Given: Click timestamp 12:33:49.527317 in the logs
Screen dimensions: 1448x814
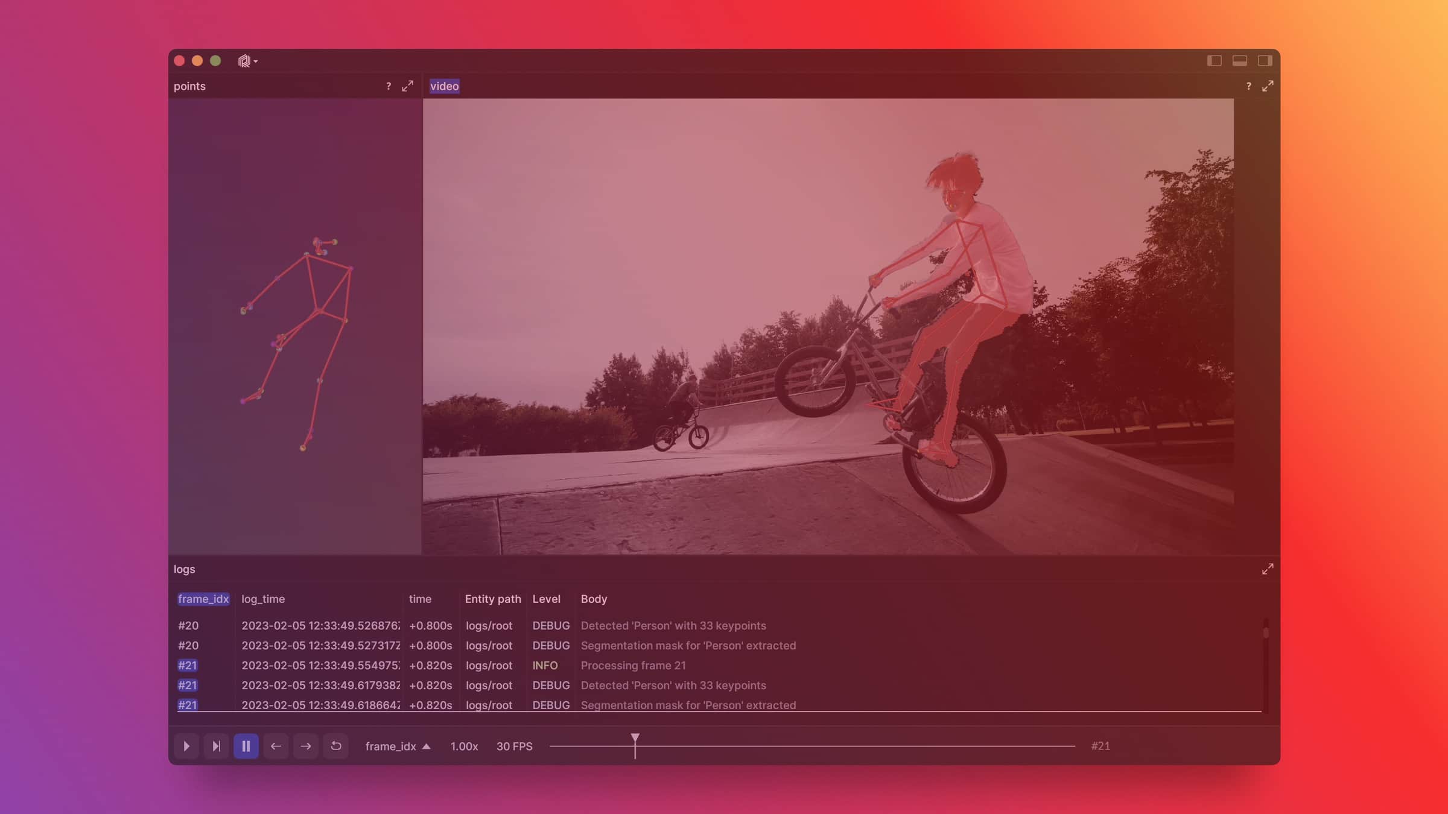Looking at the screenshot, I should [x=320, y=646].
